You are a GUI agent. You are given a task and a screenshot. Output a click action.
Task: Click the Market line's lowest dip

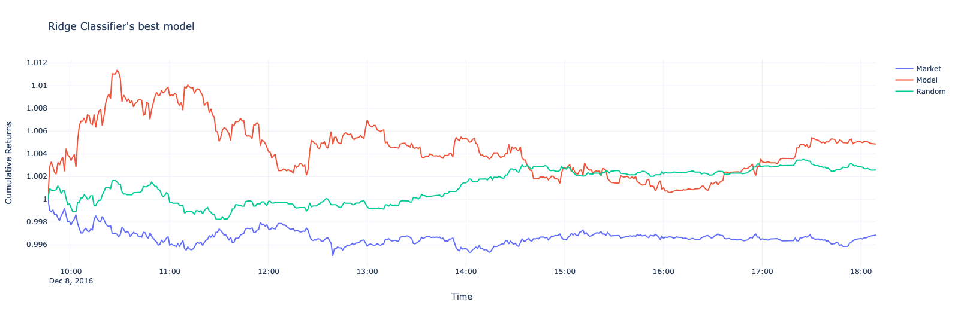click(x=333, y=255)
